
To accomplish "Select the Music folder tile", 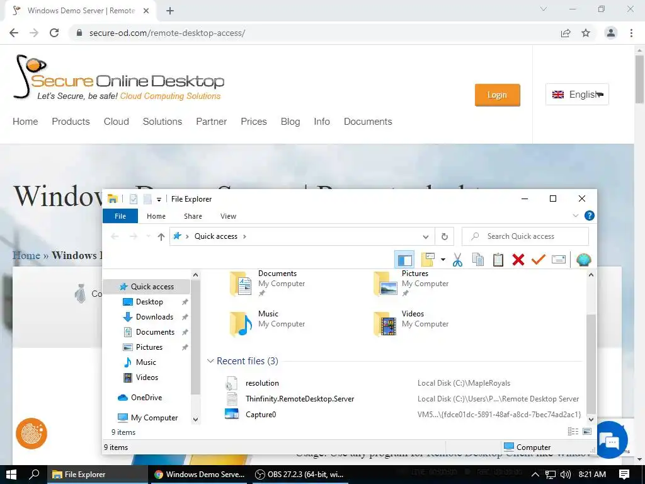I will 267,323.
